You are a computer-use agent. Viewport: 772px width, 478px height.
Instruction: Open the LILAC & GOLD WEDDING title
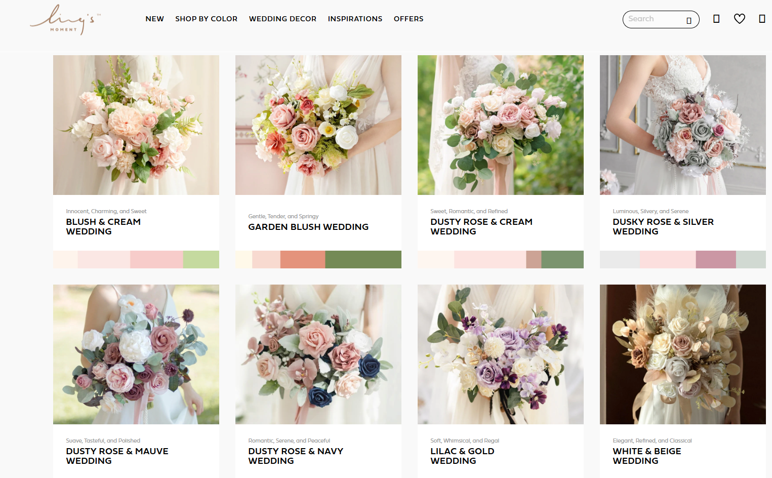pos(462,456)
